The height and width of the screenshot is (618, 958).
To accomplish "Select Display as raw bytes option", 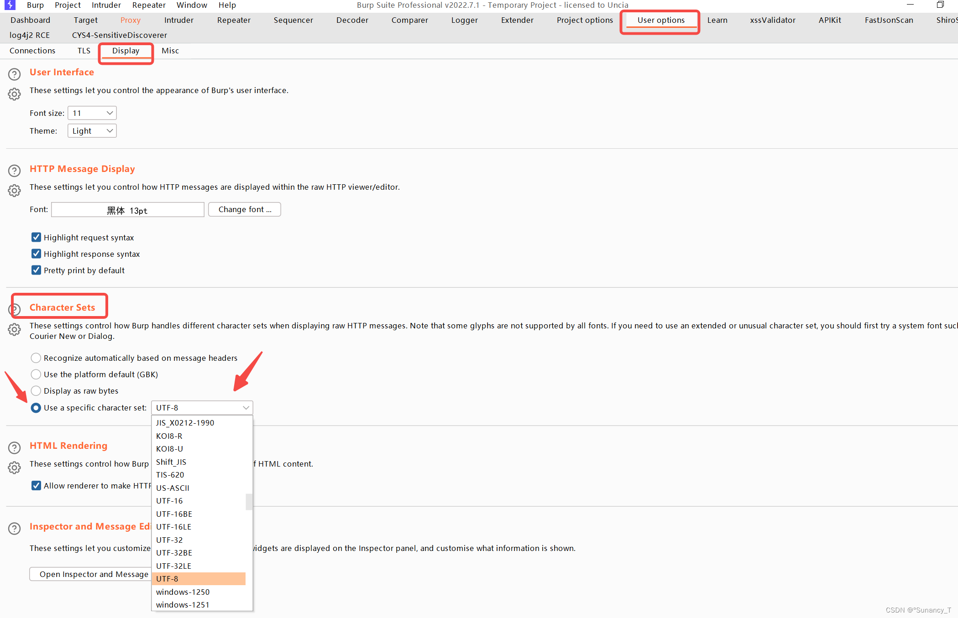I will pyautogui.click(x=36, y=390).
